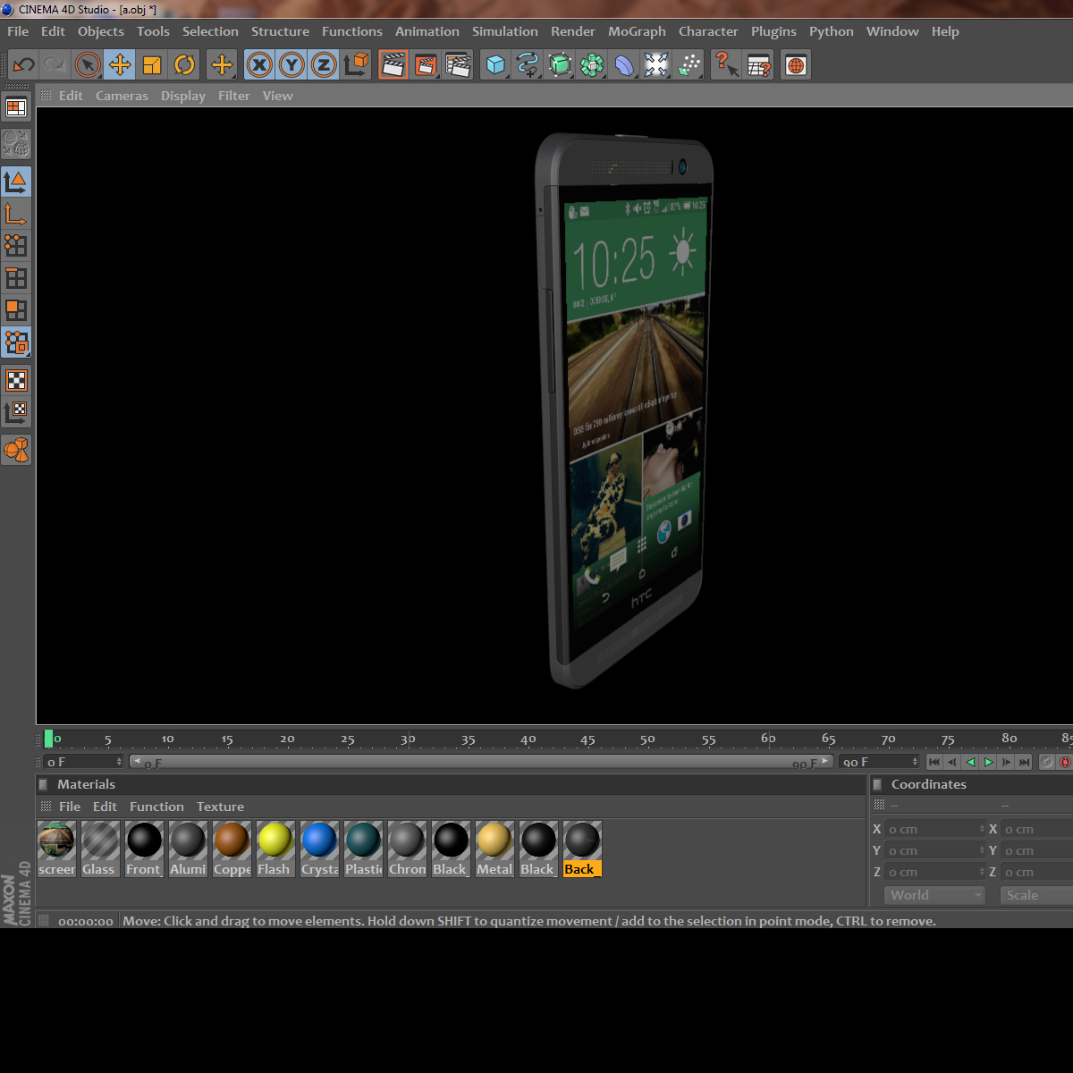
Task: Click the Undo icon
Action: coord(23,64)
